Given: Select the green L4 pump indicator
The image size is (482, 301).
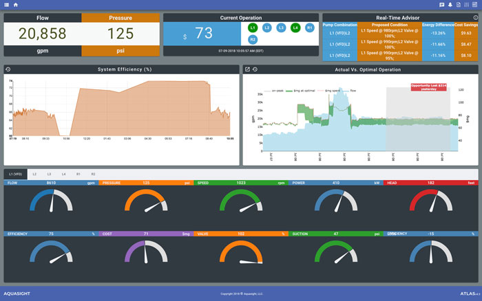Looking at the screenshot, I should (295, 27).
